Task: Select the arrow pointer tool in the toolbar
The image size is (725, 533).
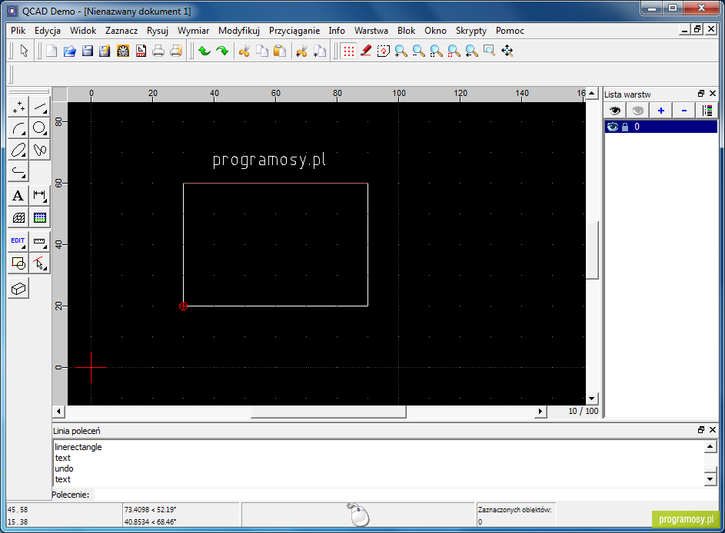Action: click(x=24, y=51)
